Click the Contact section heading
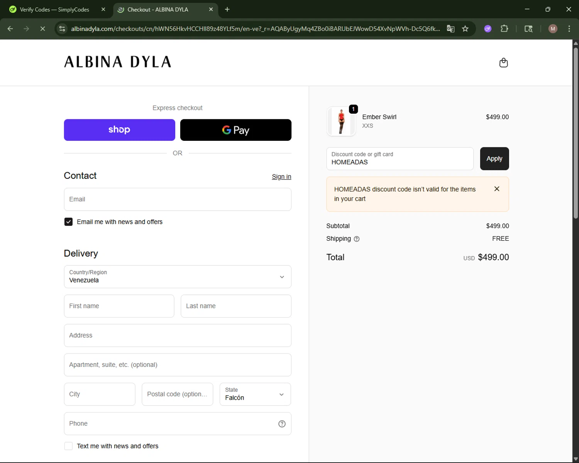 point(80,176)
